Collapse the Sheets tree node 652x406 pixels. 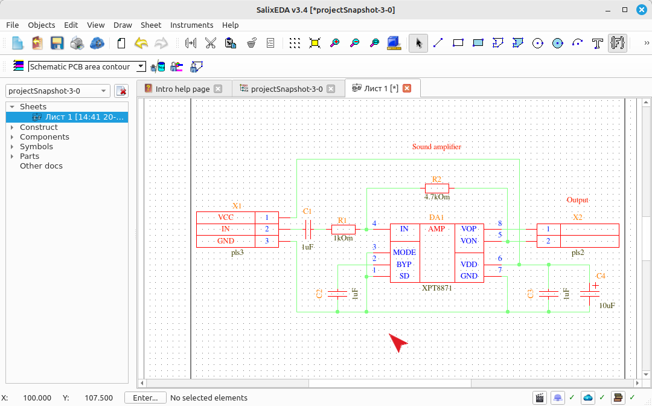(12, 107)
